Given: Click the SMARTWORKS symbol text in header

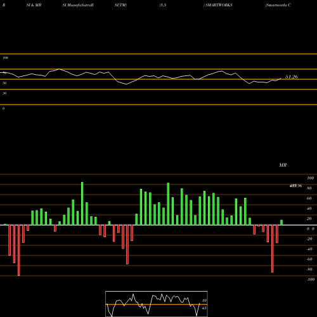Looking at the screenshot, I should point(219,5).
